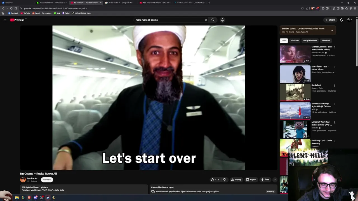Open Reddit - The heart bookmark
This screenshot has width=358, height=201.
point(42,13)
